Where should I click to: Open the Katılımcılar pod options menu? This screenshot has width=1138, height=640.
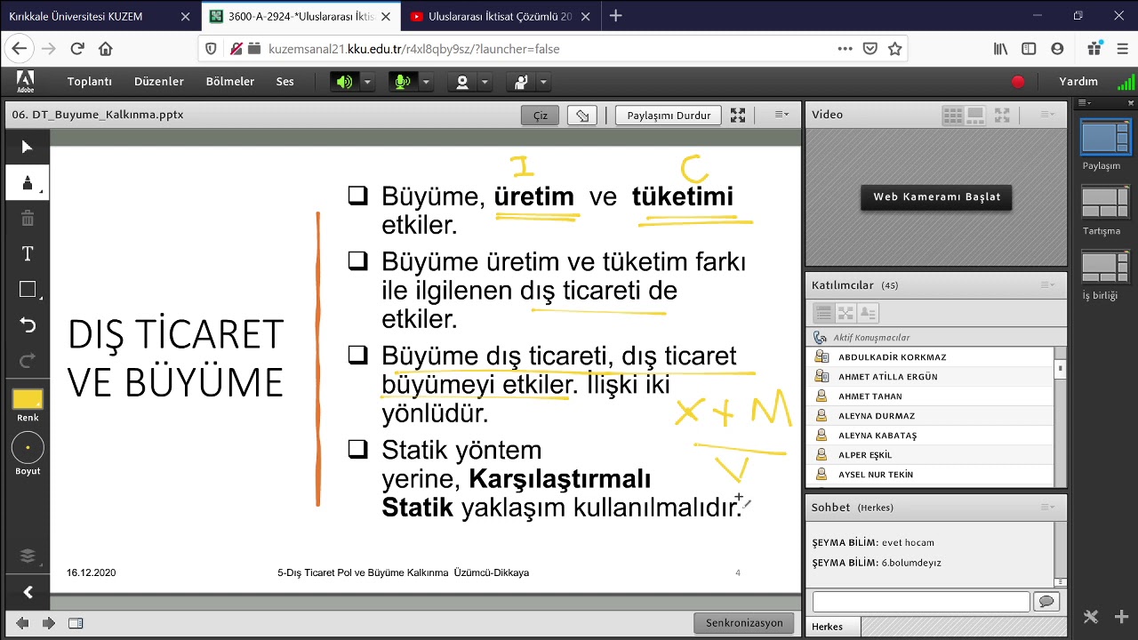(1047, 285)
